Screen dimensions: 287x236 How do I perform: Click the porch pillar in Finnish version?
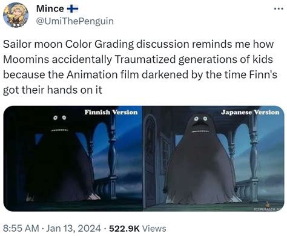coord(112,156)
